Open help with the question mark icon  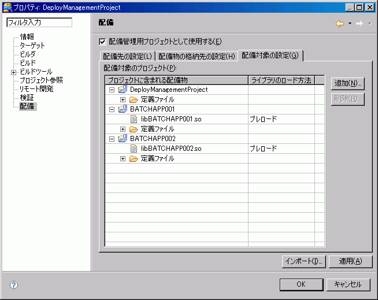pos(14,285)
